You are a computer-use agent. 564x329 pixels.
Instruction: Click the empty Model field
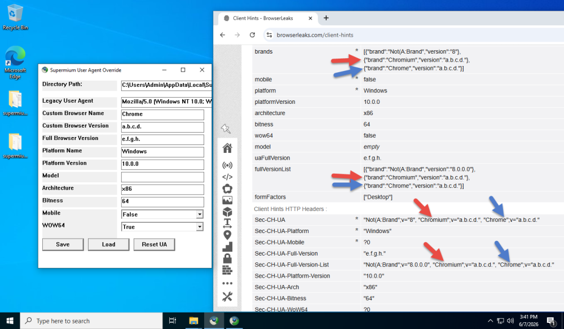(162, 177)
